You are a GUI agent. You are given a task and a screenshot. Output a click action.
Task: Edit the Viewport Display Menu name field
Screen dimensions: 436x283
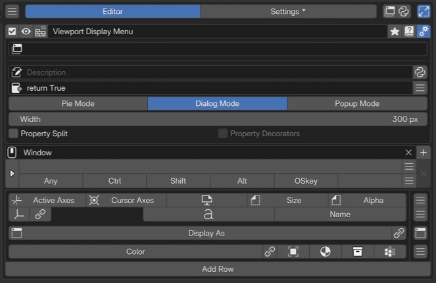[217, 32]
